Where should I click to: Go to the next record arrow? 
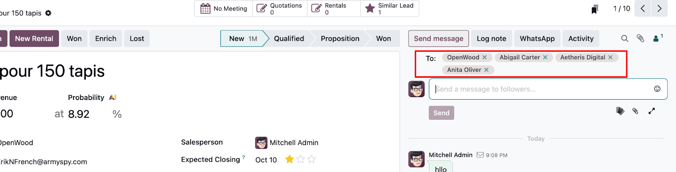coord(659,8)
